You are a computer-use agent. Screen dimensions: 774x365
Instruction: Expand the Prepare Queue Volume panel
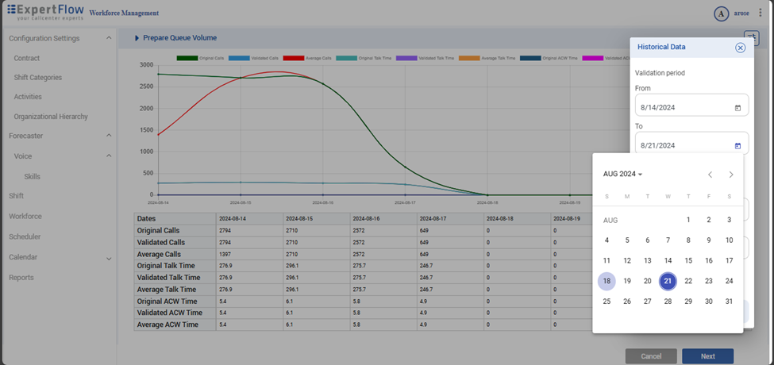(x=137, y=38)
